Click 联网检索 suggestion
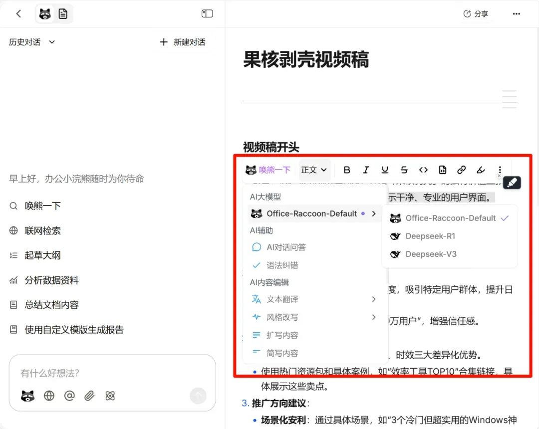 tap(35, 230)
